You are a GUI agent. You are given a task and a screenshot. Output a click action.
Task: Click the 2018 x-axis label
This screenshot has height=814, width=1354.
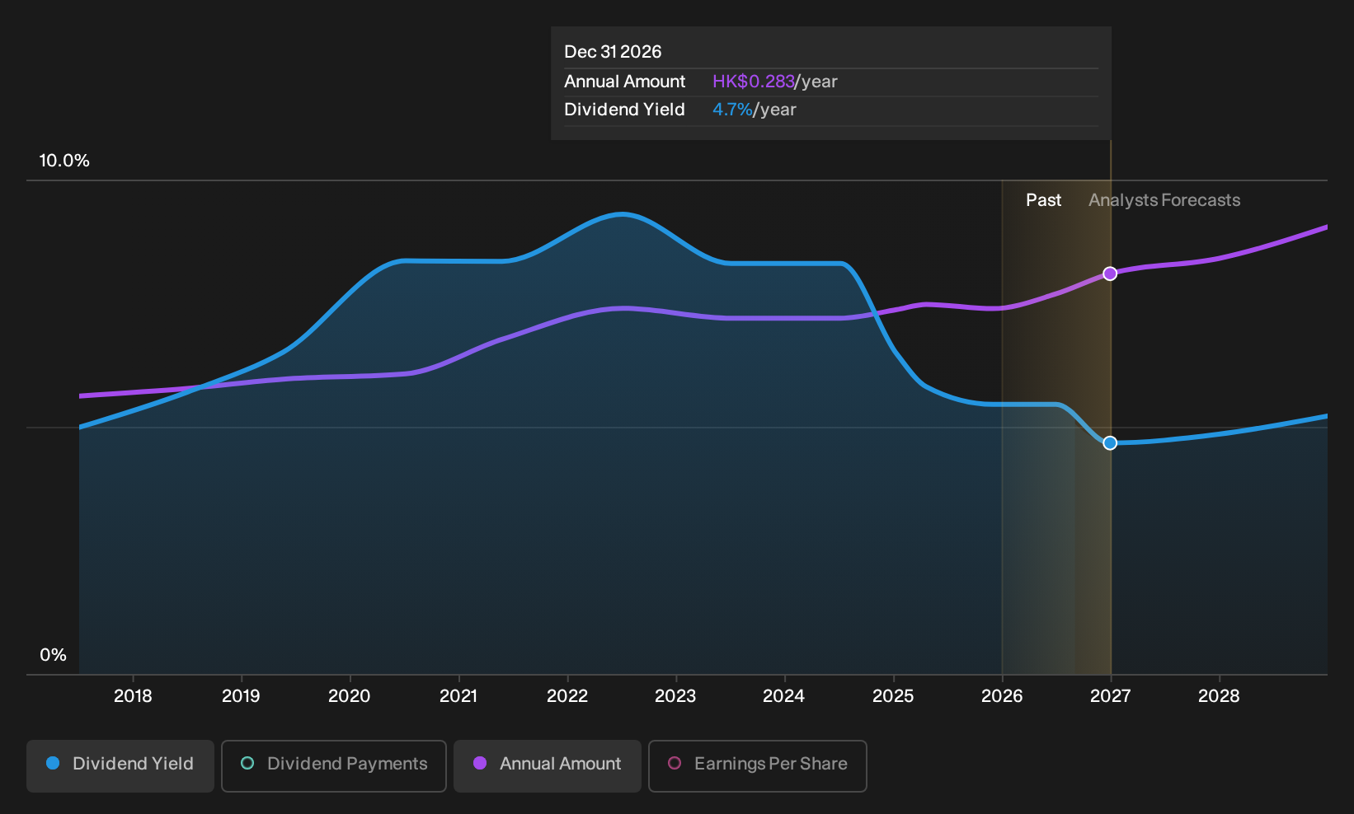(x=133, y=696)
